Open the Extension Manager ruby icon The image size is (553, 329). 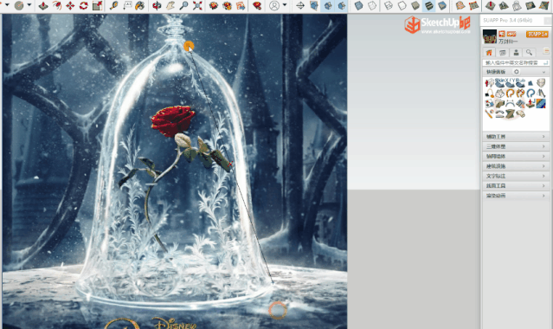pos(257,6)
